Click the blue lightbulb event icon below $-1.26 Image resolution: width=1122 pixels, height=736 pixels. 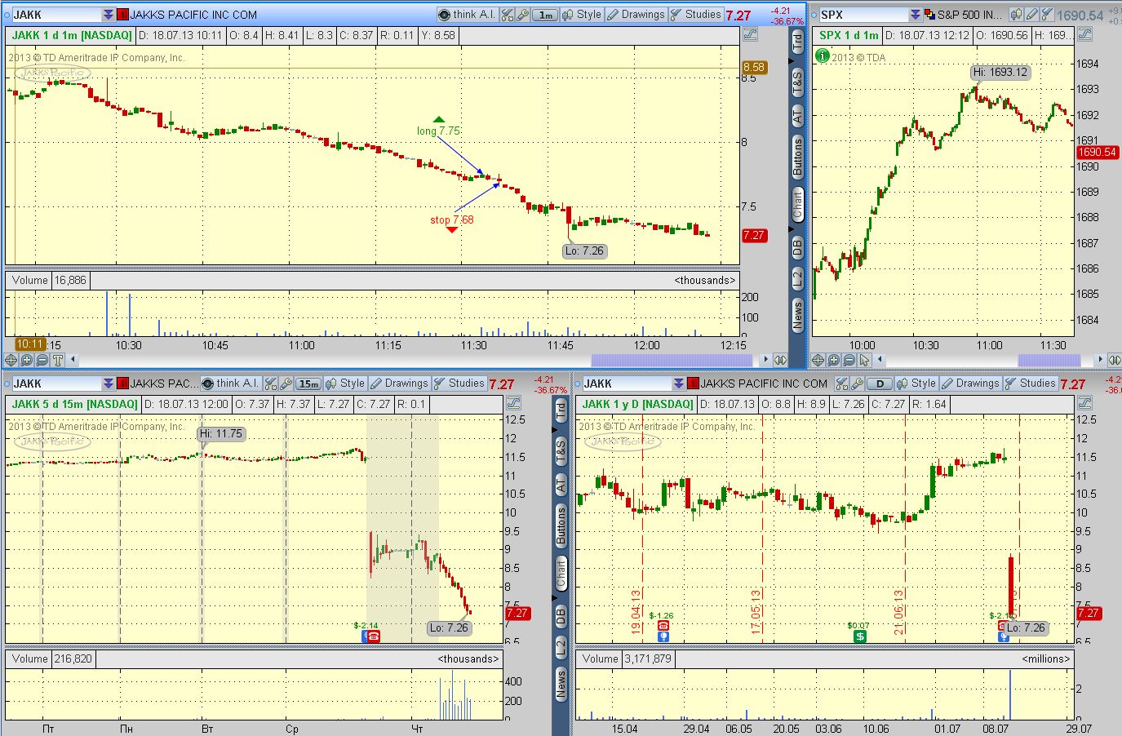pos(663,636)
